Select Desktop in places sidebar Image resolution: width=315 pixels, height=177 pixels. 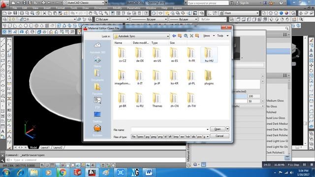pos(97,117)
